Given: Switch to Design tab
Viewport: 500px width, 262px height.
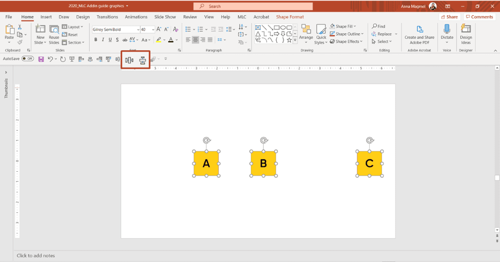Looking at the screenshot, I should [x=83, y=17].
